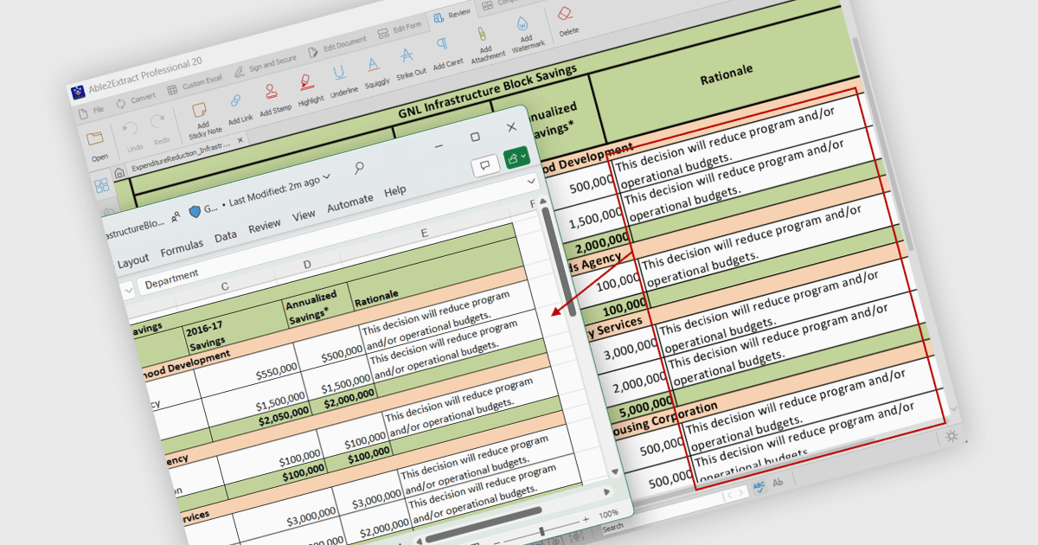Select column E header in Excel
The height and width of the screenshot is (545, 1038).
click(x=425, y=233)
